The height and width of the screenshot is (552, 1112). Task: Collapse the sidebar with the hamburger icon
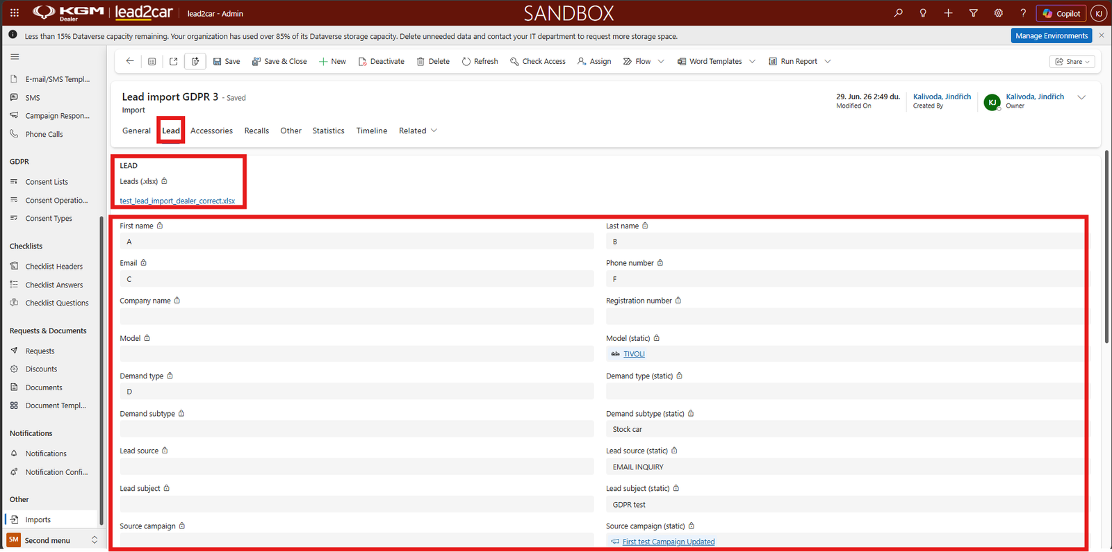tap(15, 57)
